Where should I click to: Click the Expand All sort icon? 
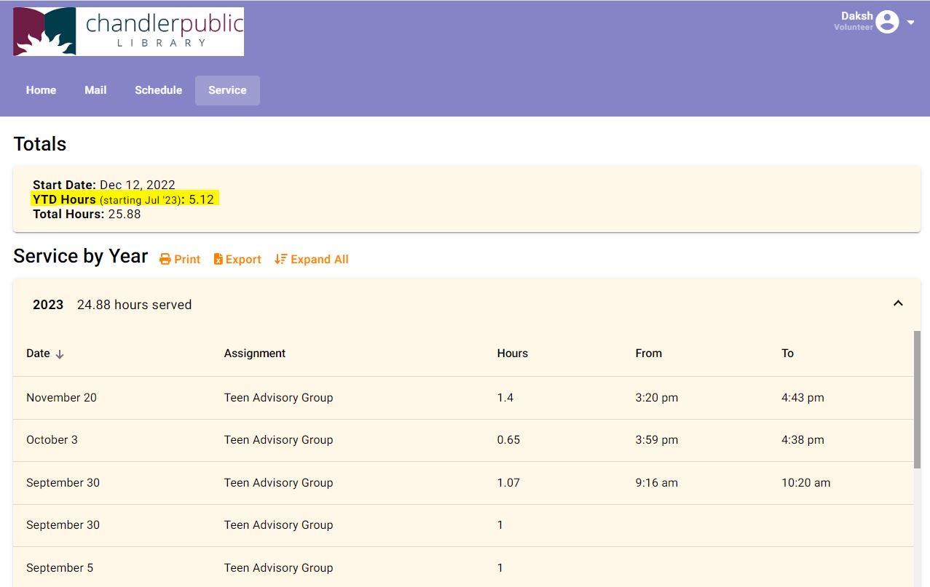point(280,260)
